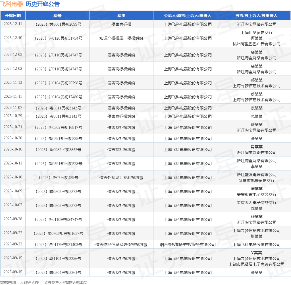Click the date cell 2025-10-09
The image size is (291, 285).
click(x=13, y=191)
